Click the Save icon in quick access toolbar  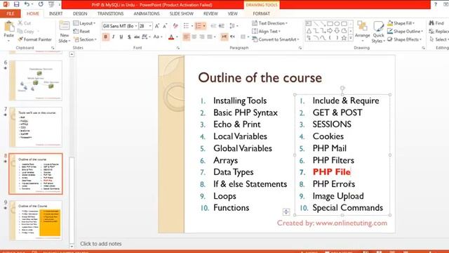click(16, 4)
